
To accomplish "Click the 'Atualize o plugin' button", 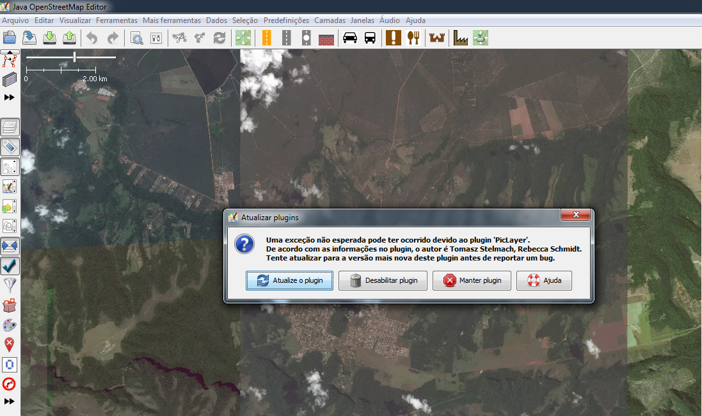I will 289,280.
